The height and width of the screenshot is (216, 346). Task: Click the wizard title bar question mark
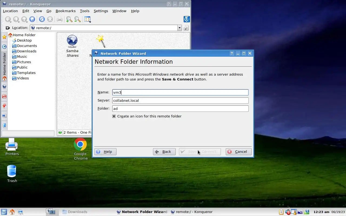click(x=232, y=53)
